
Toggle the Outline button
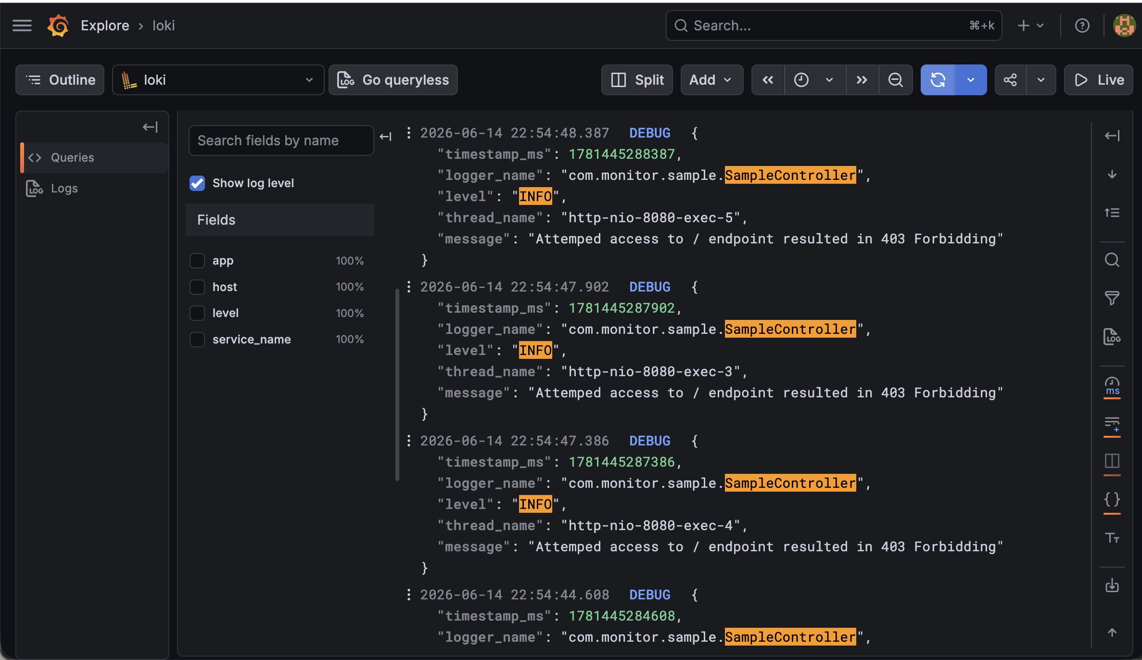[x=60, y=80]
